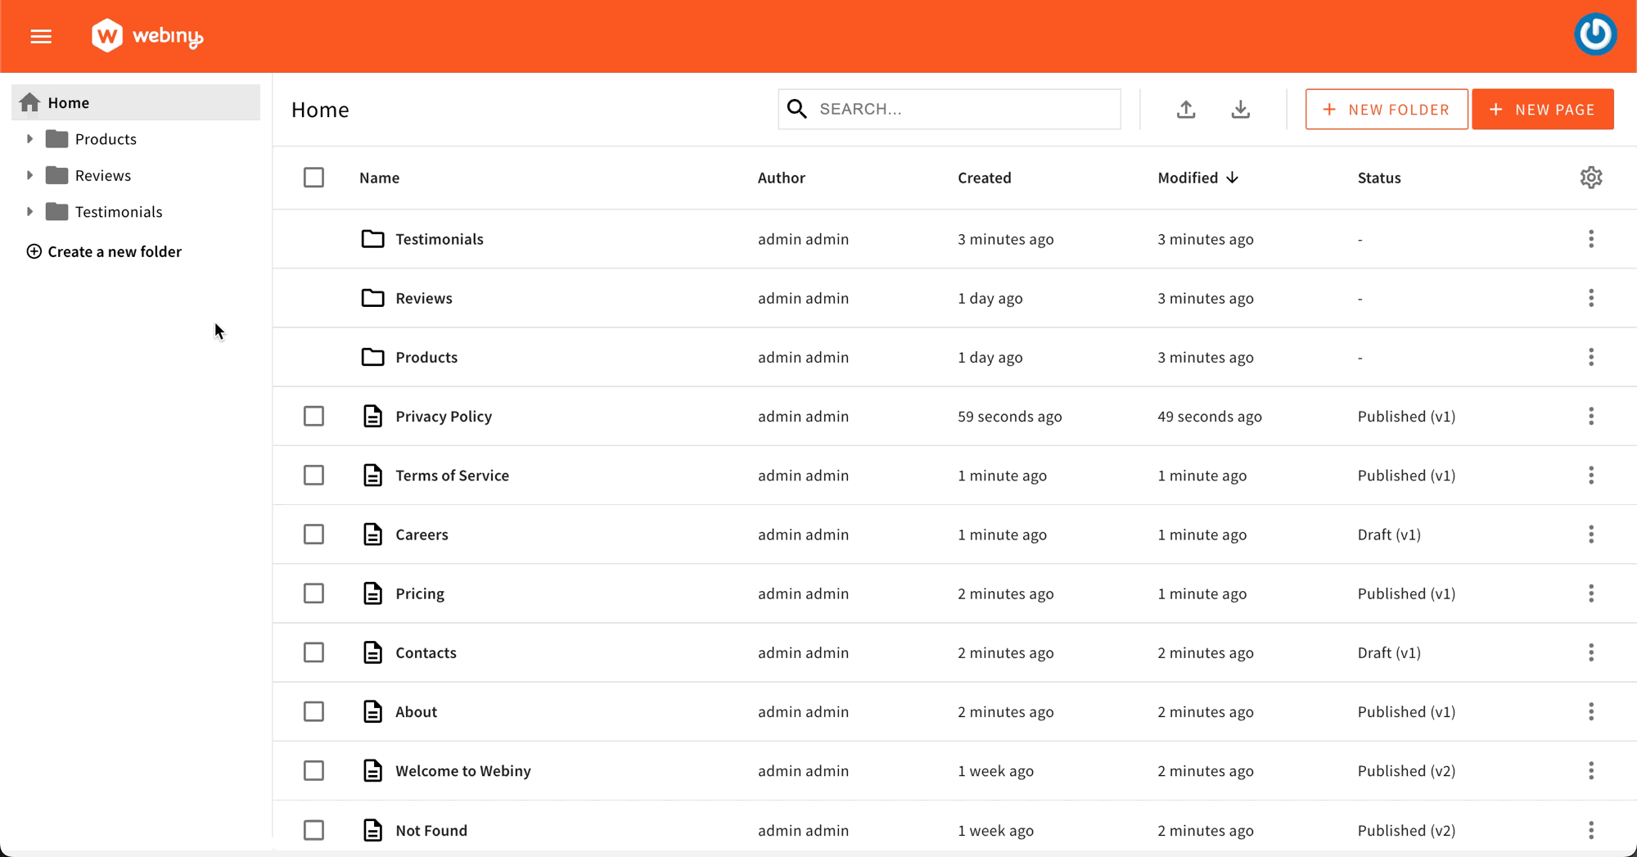Check the checkbox beside Welcome to Webiny
This screenshot has height=857, width=1637.
(x=313, y=770)
